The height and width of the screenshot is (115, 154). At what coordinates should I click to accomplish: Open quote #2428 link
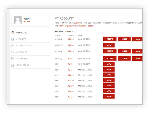pos(71,91)
